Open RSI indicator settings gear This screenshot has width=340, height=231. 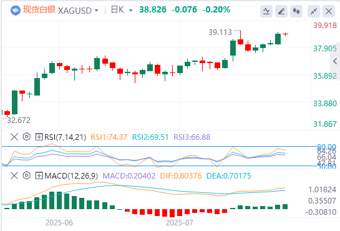26,137
